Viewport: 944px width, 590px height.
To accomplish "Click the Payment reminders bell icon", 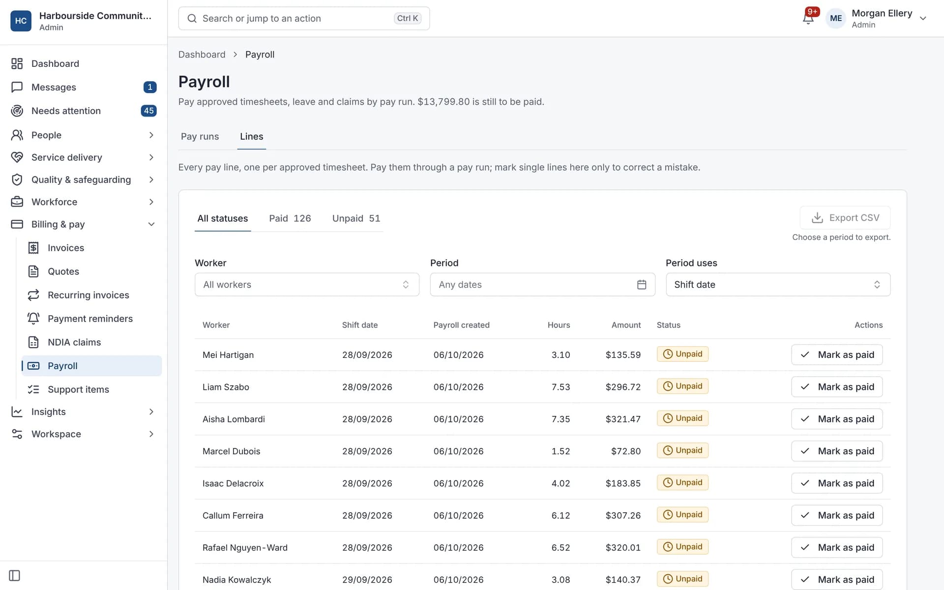I will [33, 319].
